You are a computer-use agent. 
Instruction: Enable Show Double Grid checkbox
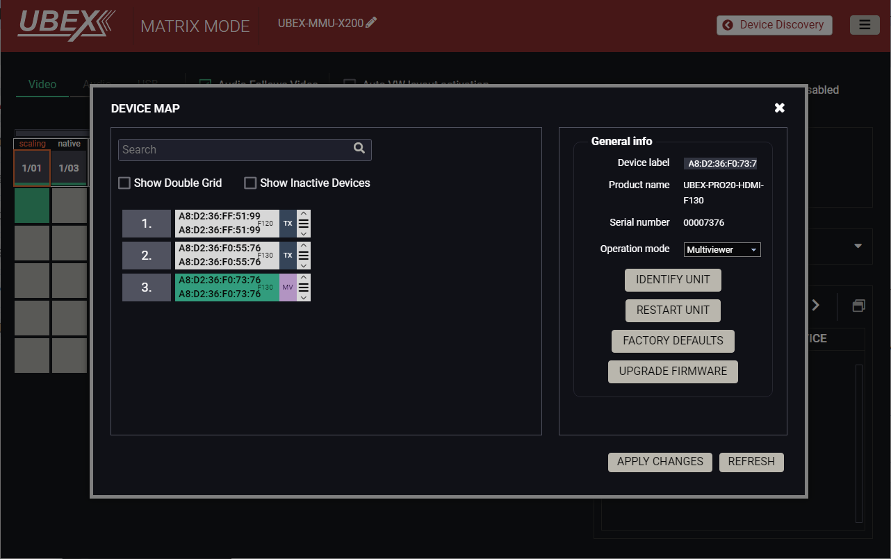click(124, 183)
